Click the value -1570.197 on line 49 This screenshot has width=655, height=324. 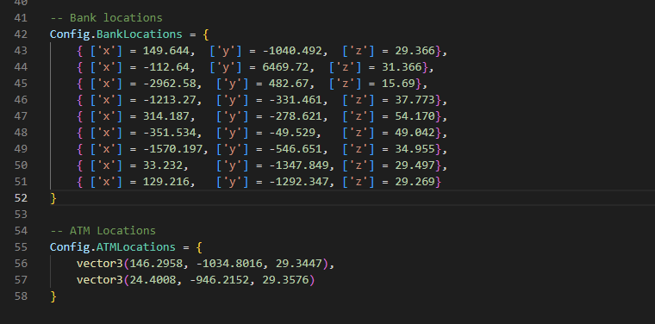172,149
